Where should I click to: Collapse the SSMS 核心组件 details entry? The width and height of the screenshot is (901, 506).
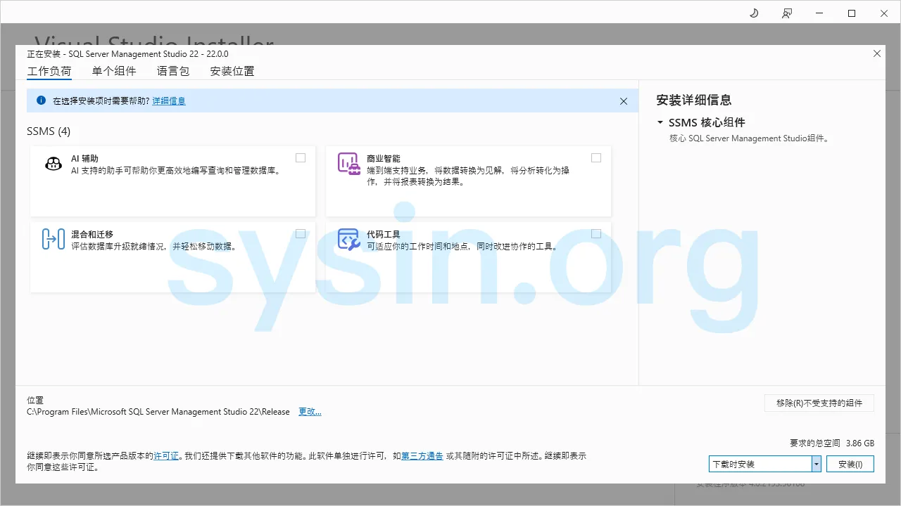pos(660,122)
